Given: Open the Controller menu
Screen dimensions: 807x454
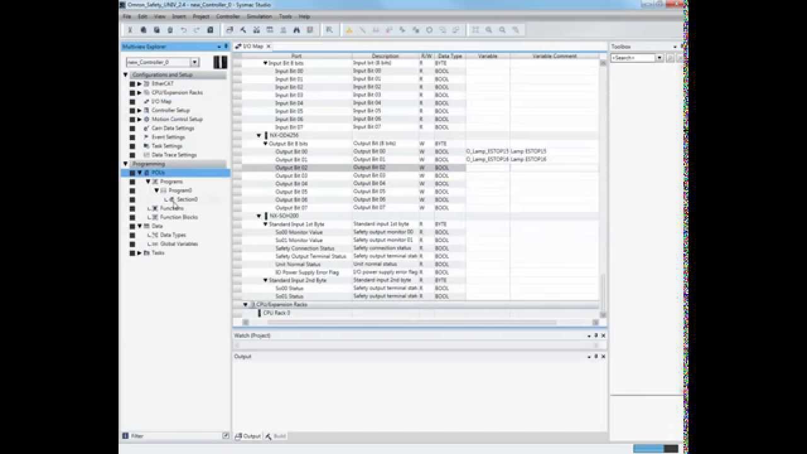Looking at the screenshot, I should coord(228,16).
